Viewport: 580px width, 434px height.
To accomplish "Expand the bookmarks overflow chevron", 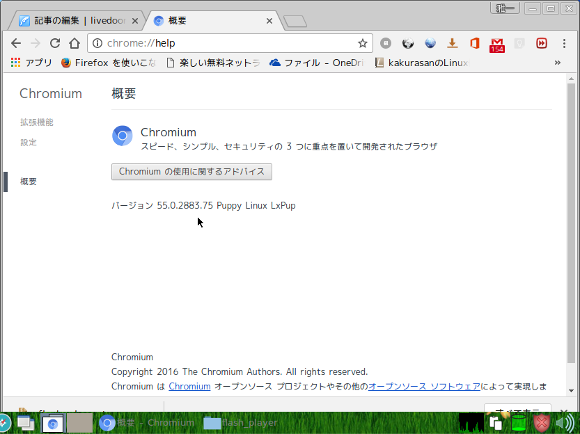I will point(558,63).
